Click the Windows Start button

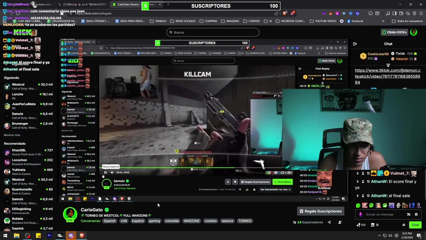5,236
